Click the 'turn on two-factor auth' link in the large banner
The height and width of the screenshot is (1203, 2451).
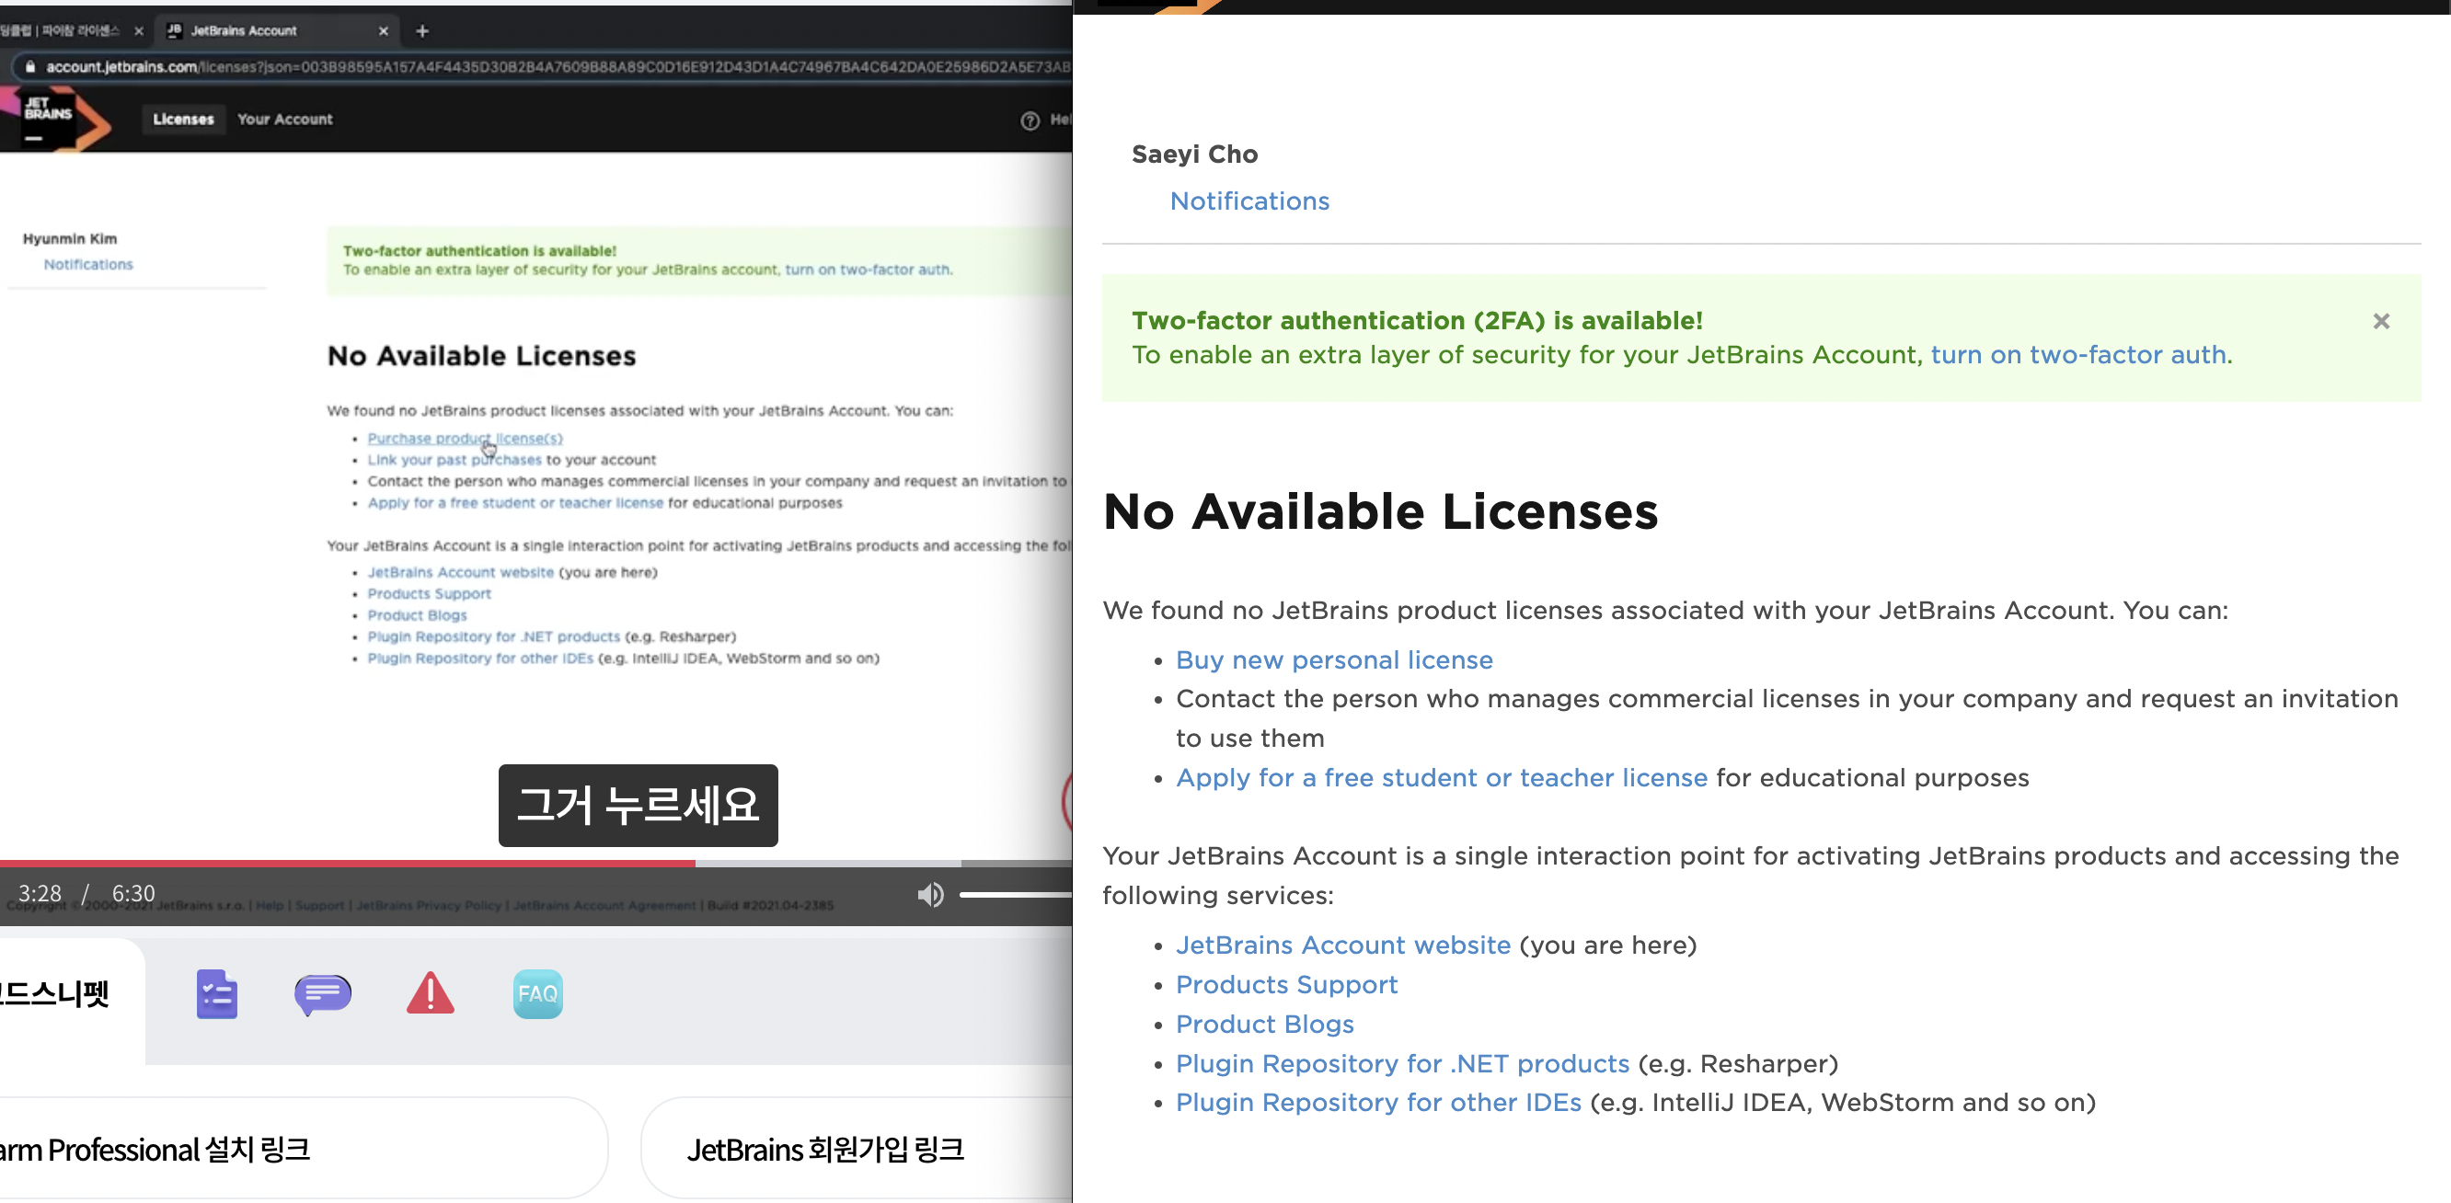coord(2079,356)
